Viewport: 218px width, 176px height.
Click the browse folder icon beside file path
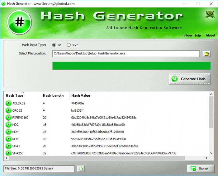click(206, 54)
